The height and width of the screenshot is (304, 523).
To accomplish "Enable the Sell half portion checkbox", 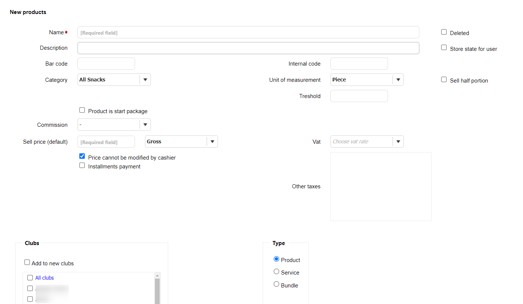I will click(x=444, y=80).
